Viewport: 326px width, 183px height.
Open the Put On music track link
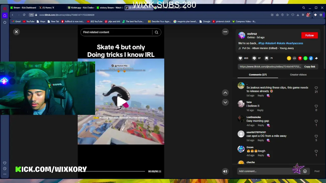pos(268,48)
